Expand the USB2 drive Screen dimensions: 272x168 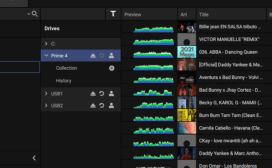(46, 105)
